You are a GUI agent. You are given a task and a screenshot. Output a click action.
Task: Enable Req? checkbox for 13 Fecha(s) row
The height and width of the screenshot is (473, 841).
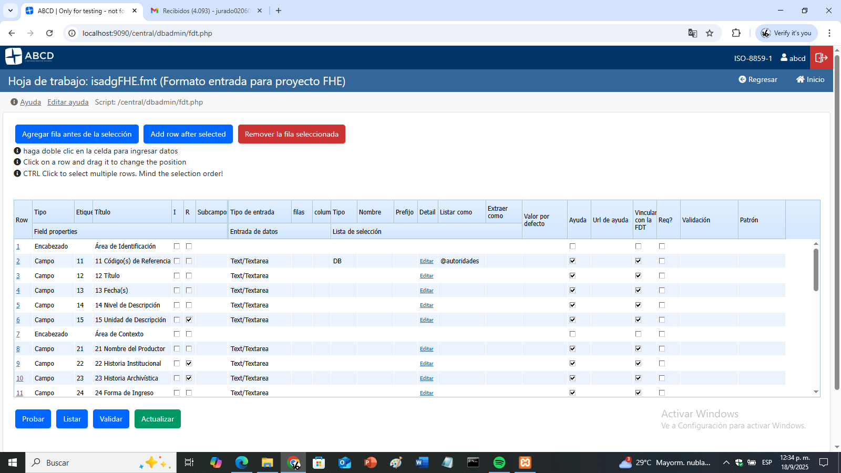click(x=662, y=290)
